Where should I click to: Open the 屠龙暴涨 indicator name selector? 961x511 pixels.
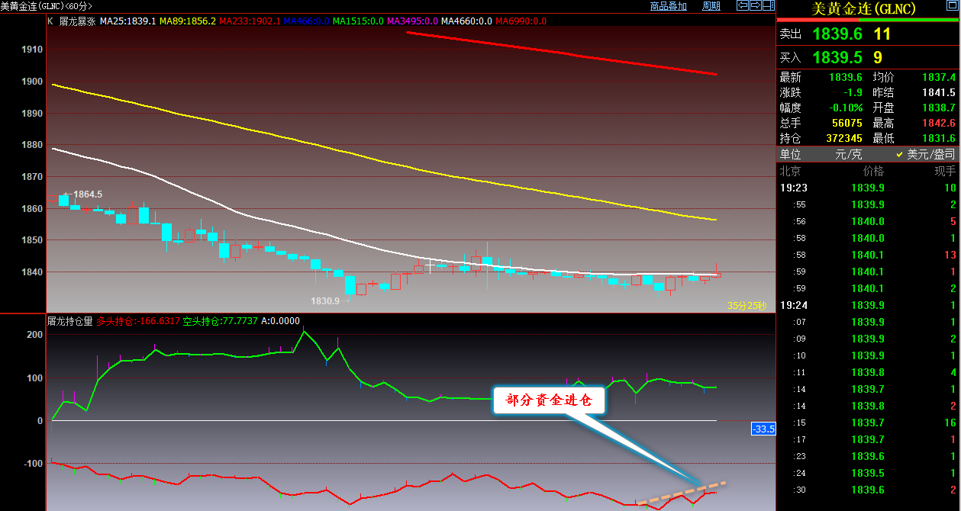pyautogui.click(x=76, y=21)
